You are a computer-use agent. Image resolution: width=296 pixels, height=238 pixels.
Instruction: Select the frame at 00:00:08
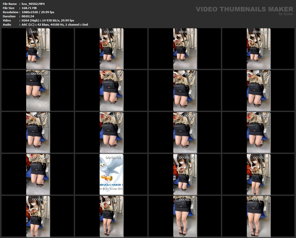111,49
